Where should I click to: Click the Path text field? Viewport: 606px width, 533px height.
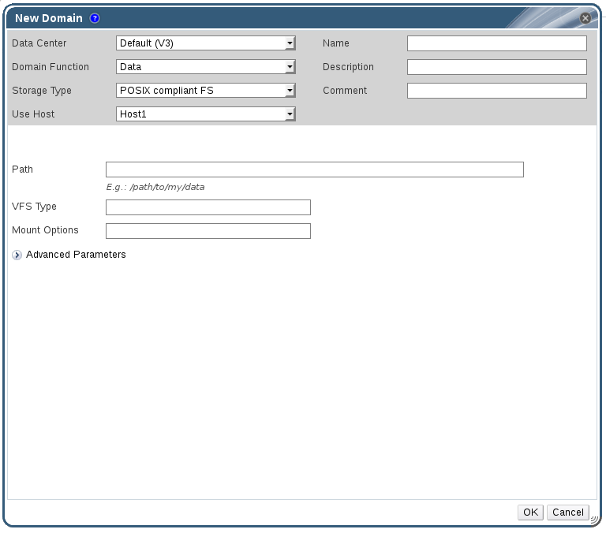[x=314, y=170]
